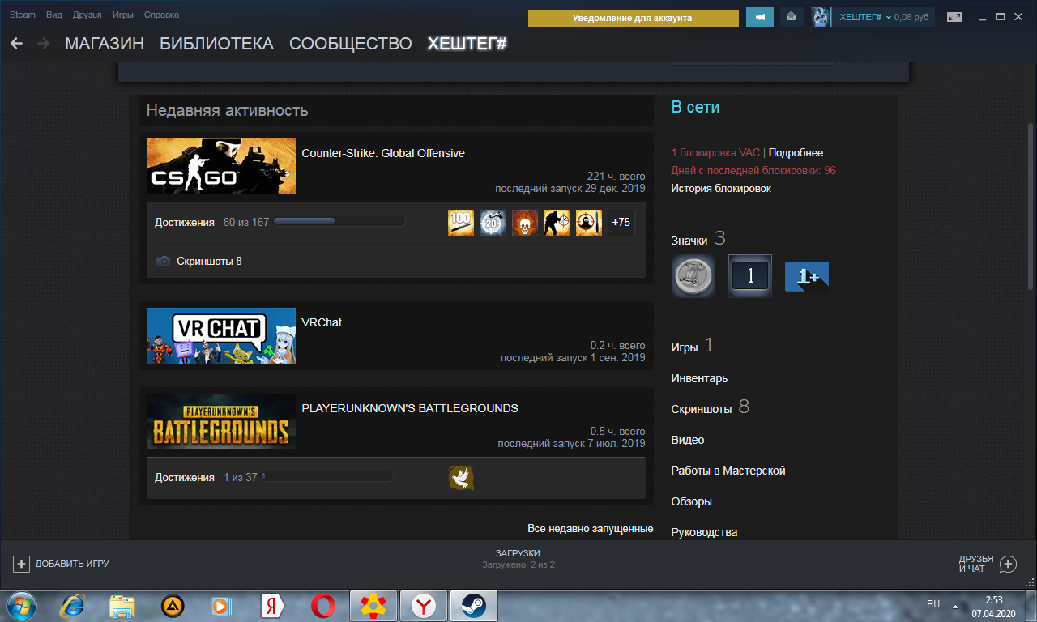The width and height of the screenshot is (1037, 622).
Task: Click the Steam icon in the taskbar
Action: click(x=474, y=605)
